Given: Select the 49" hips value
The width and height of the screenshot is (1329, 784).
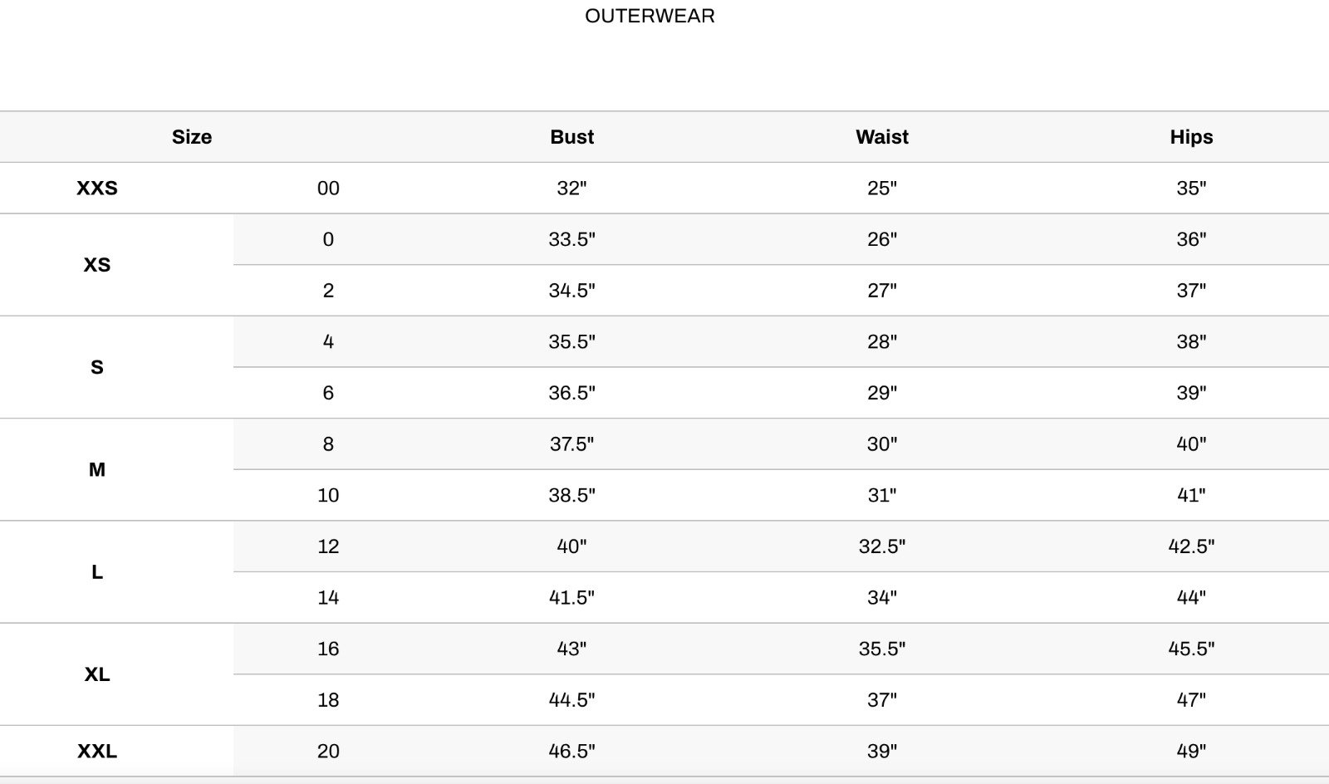Looking at the screenshot, I should [x=1191, y=752].
